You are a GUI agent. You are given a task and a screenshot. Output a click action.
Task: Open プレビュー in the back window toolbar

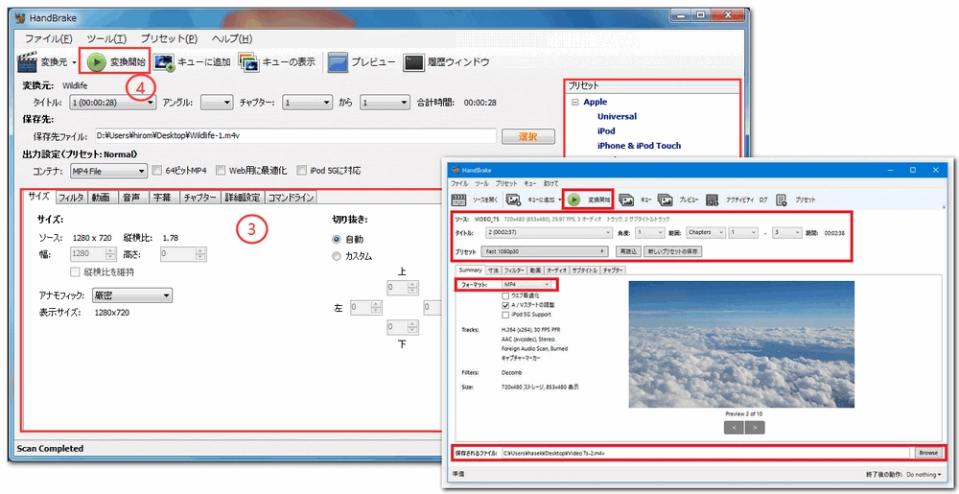(x=363, y=61)
